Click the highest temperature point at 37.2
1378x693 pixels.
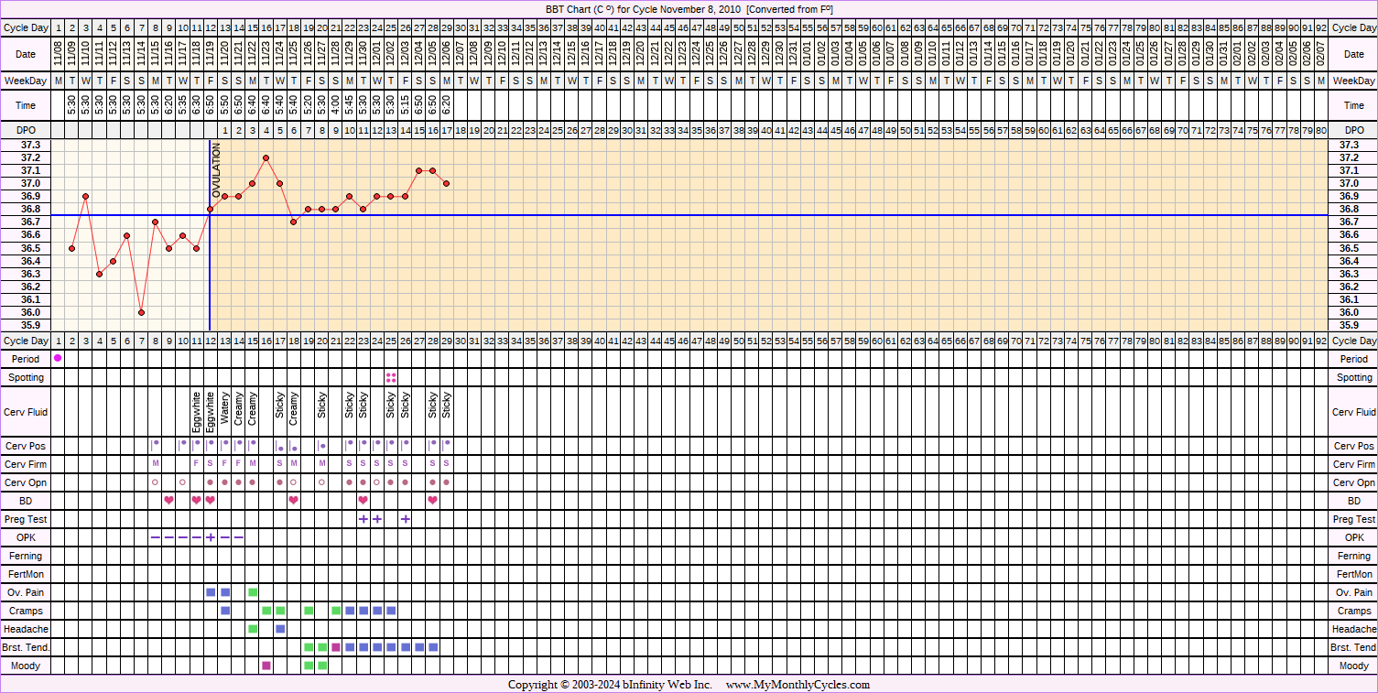(266, 157)
